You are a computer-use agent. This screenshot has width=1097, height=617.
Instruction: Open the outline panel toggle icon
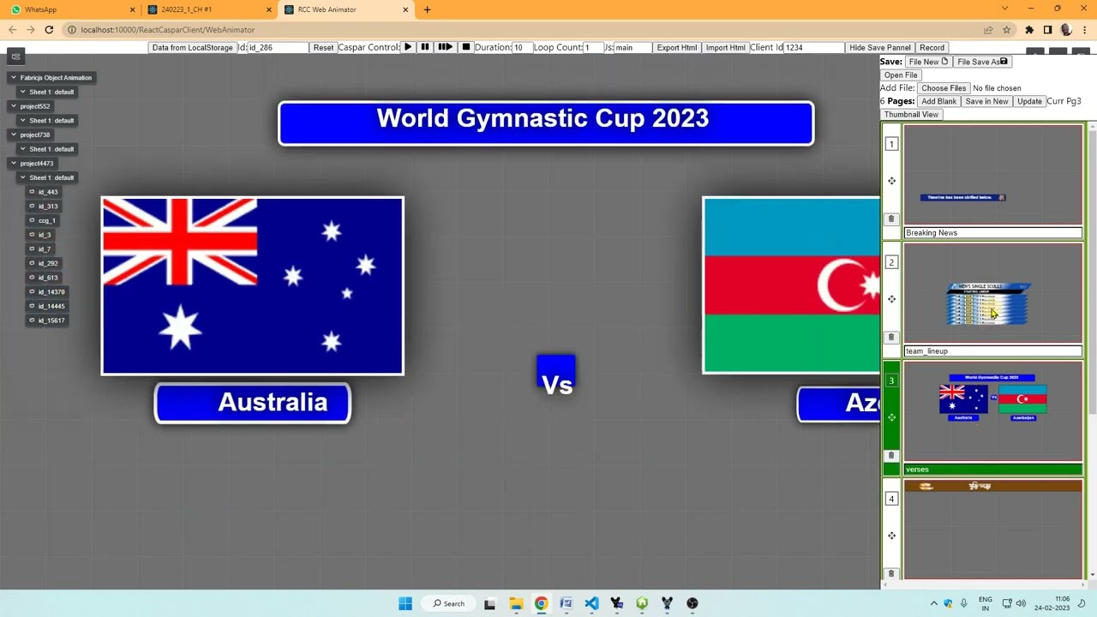pos(15,57)
